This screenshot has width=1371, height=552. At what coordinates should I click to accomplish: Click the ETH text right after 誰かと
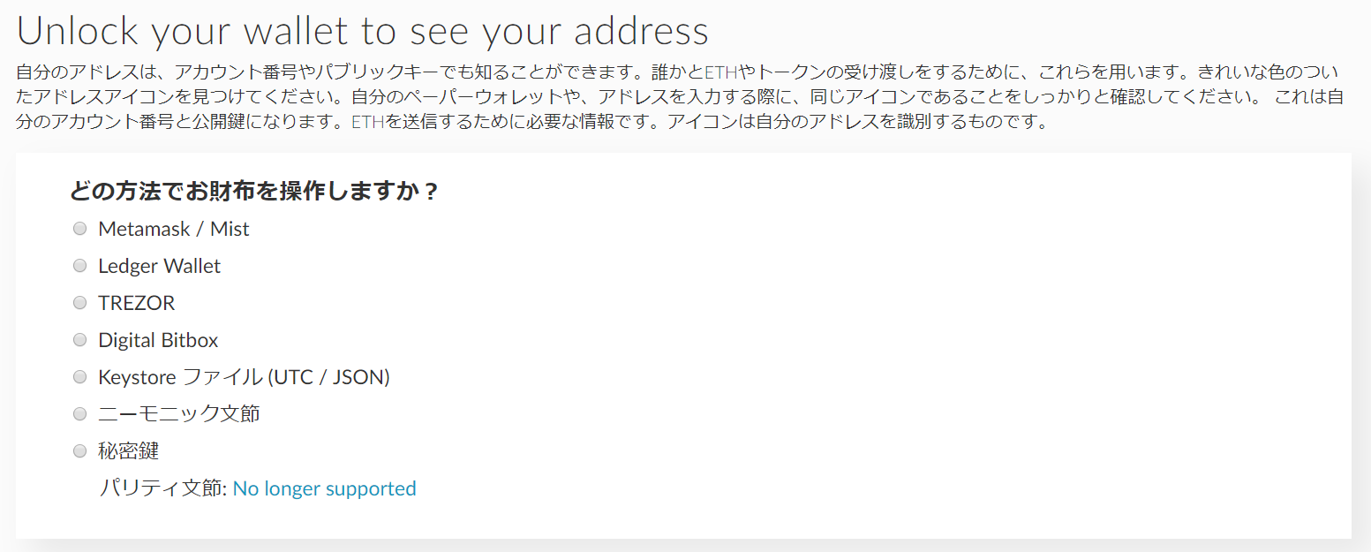pyautogui.click(x=720, y=72)
